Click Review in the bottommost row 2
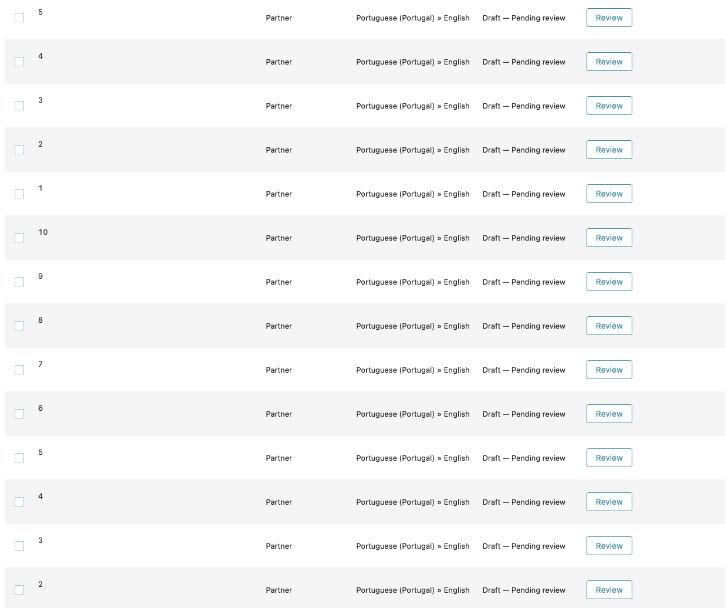Viewport: 725px width, 608px height. 609,590
